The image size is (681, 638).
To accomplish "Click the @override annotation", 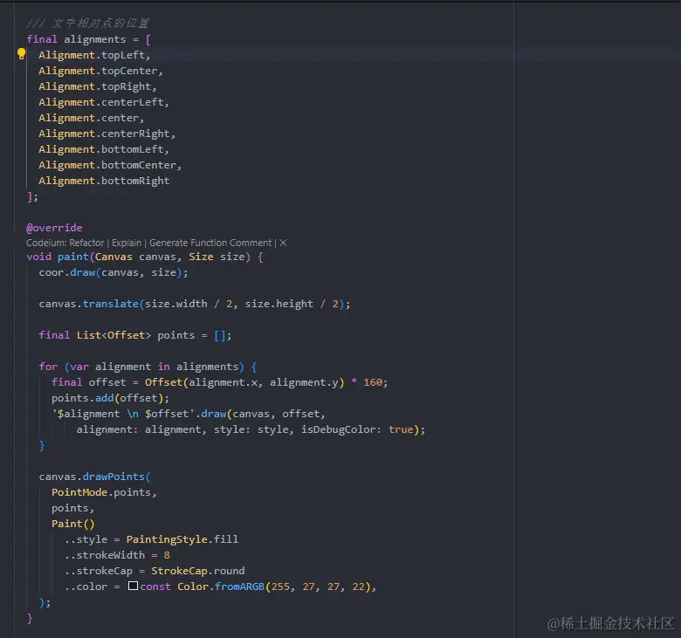I will coord(54,228).
